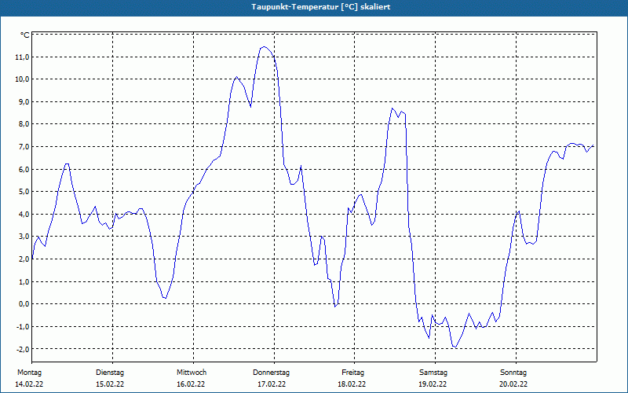Select the 5,0 y-axis value
This screenshot has width=628, height=393.
(24, 192)
